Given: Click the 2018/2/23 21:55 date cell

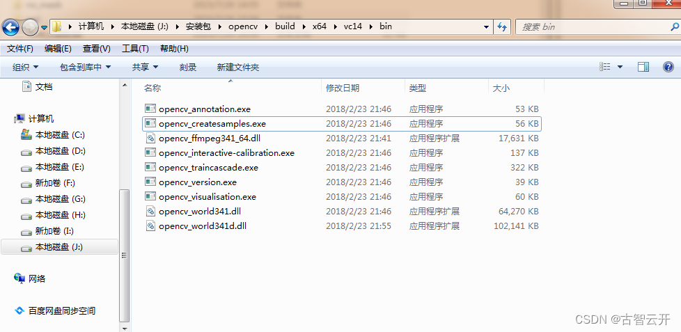Looking at the screenshot, I should [359, 226].
